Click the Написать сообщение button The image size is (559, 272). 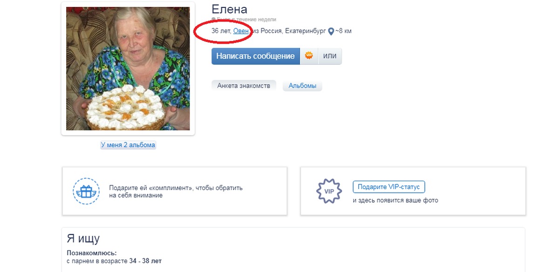click(255, 56)
